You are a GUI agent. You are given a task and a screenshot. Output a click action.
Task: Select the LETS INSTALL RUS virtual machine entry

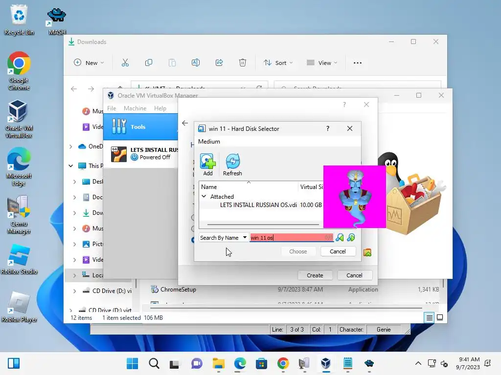(140, 154)
